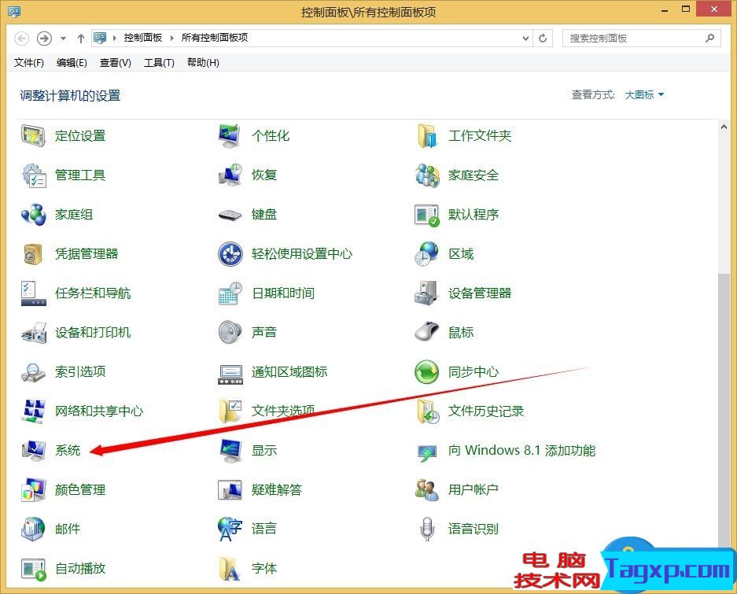Open the 区域 globe clock icon
The width and height of the screenshot is (737, 594).
point(427,254)
